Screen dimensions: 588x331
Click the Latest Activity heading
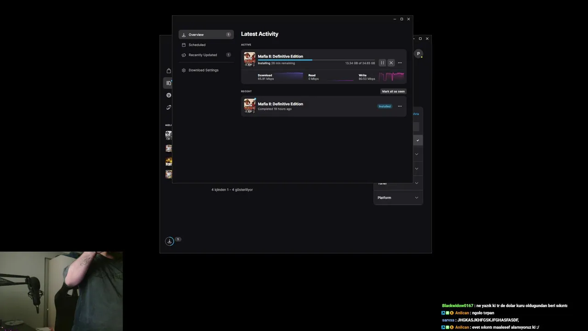[260, 34]
